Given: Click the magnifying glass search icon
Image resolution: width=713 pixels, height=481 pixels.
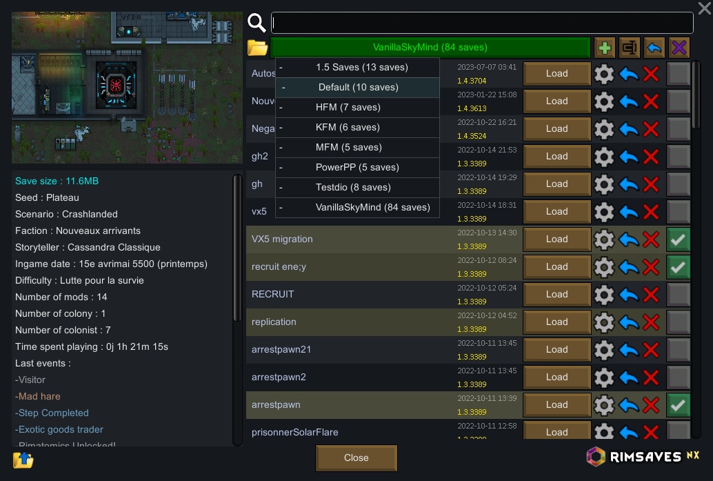Looking at the screenshot, I should pos(257,22).
